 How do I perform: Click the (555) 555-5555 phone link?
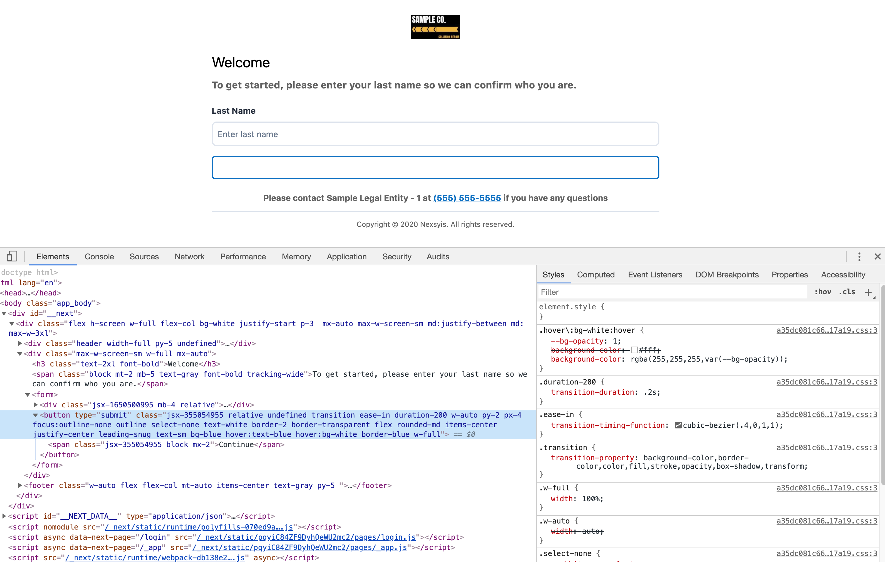pos(467,198)
